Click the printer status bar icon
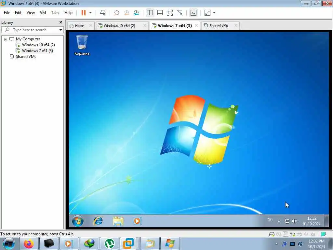 (x=299, y=234)
